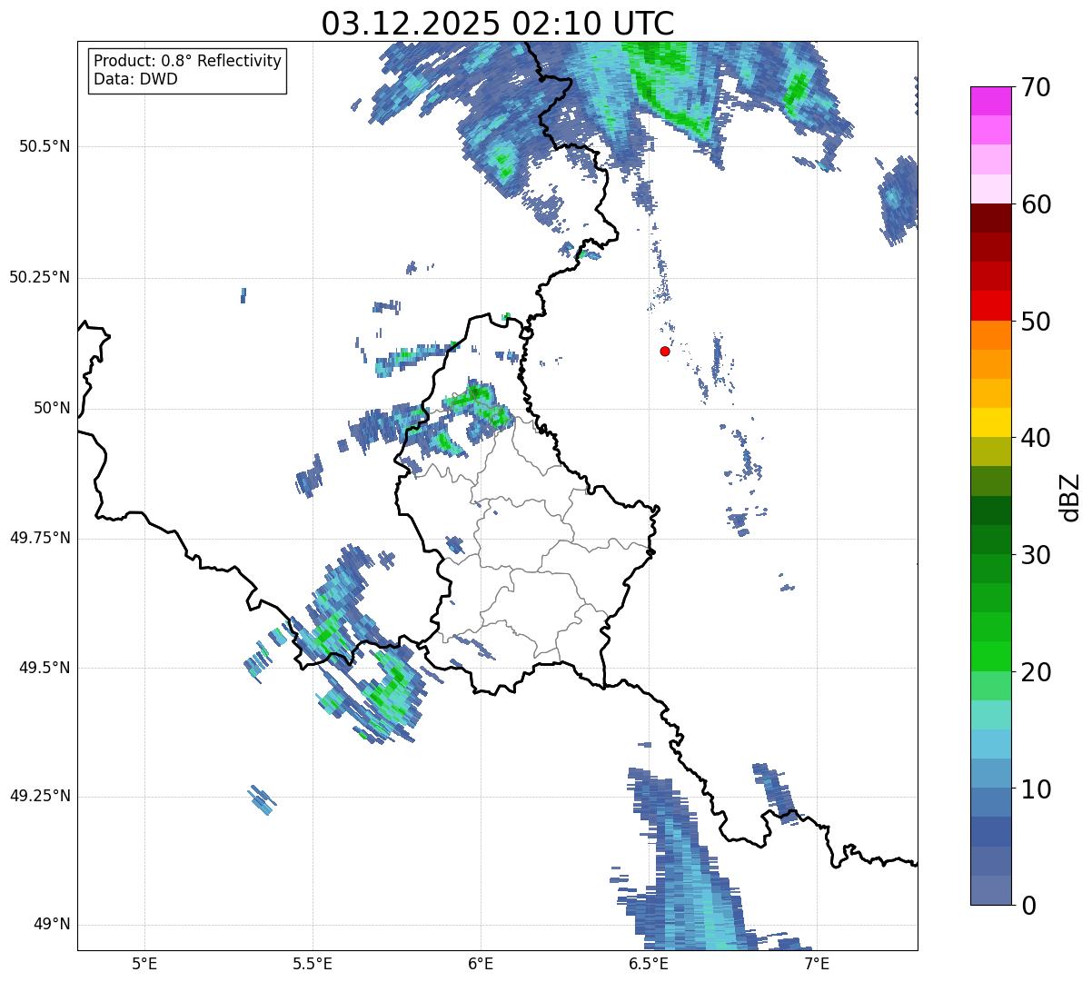Click the title '03.12.2025 02:10 UTC'
The width and height of the screenshot is (1092, 982).
pos(498,23)
